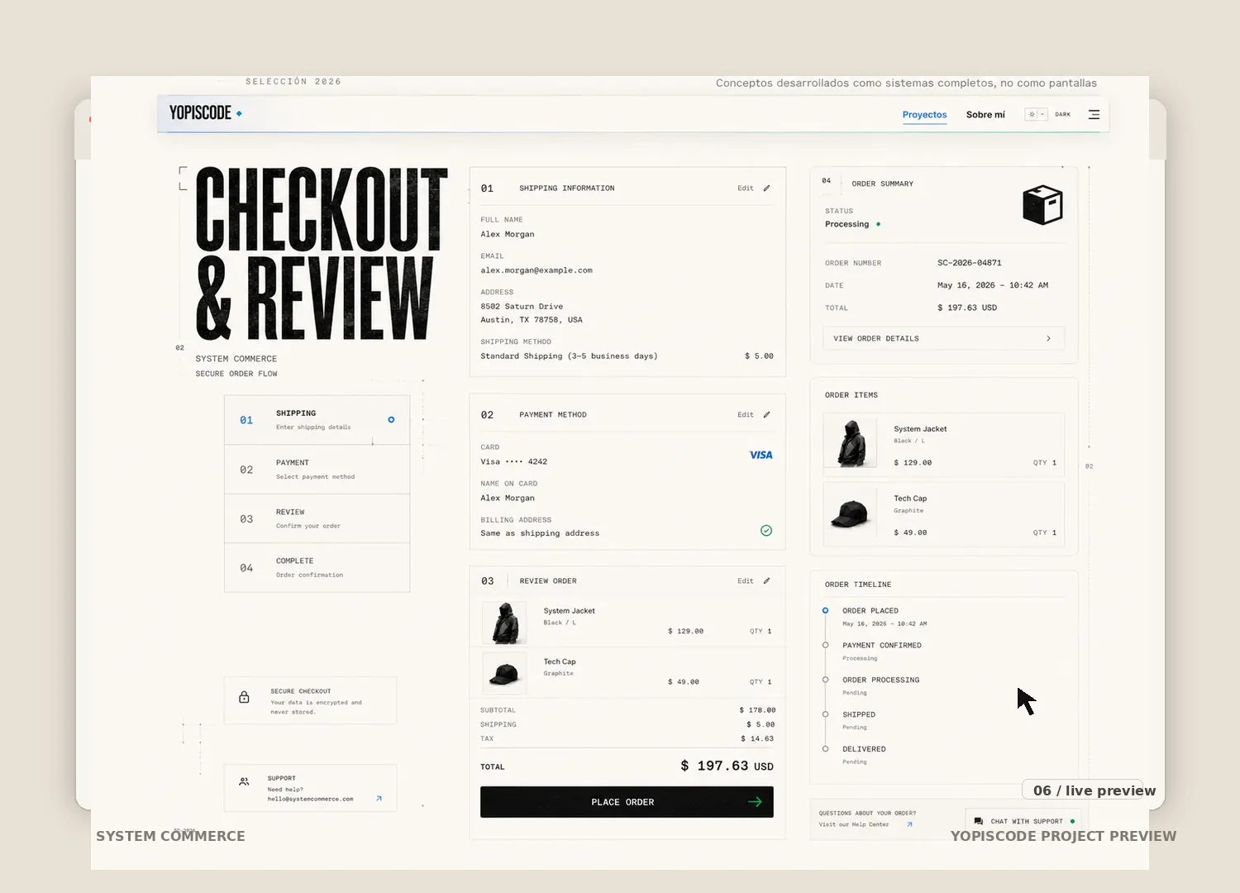The width and height of the screenshot is (1240, 893).
Task: Click the pencil icon for Payment Method
Action: (x=766, y=415)
